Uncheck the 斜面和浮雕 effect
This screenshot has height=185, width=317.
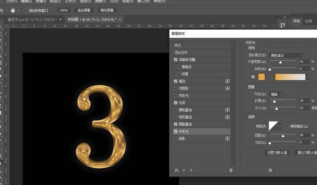[x=175, y=60]
